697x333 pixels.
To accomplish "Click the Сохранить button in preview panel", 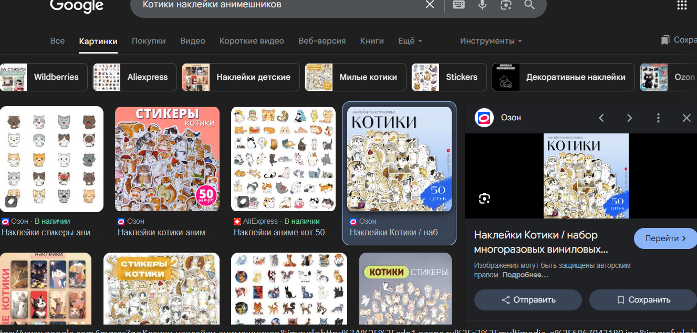I will [643, 300].
